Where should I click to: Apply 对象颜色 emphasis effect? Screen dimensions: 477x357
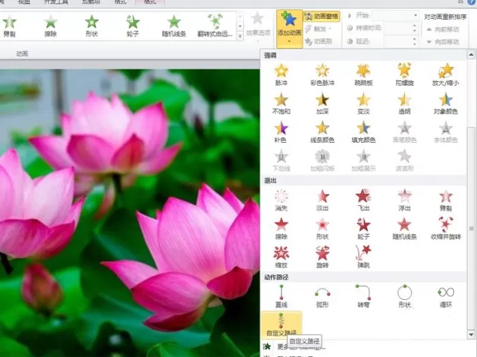click(446, 103)
